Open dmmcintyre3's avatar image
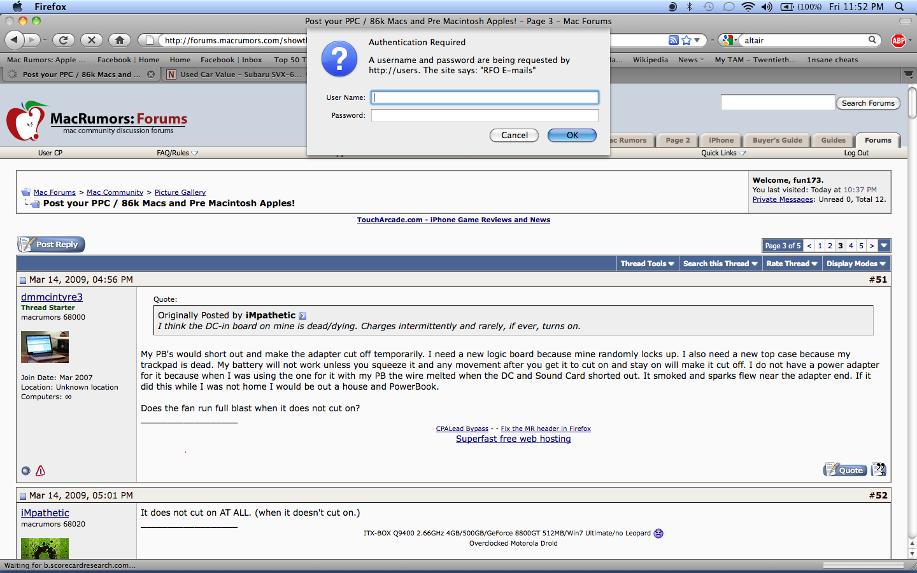This screenshot has width=917, height=573. coord(45,347)
